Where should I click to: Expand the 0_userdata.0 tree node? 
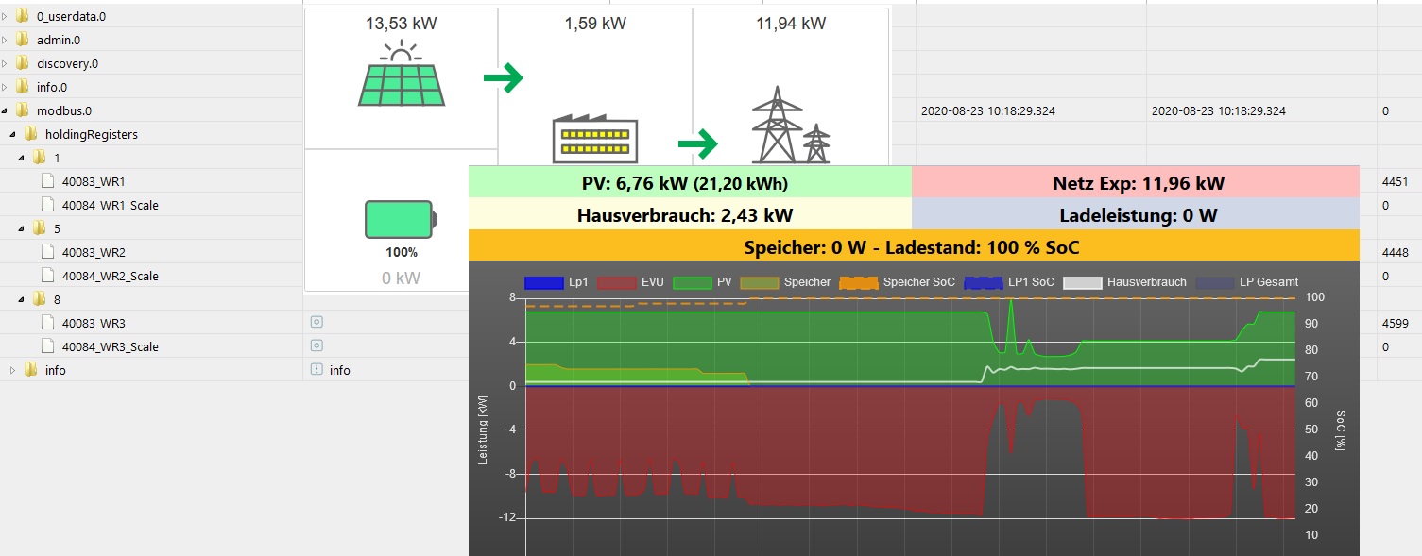pyautogui.click(x=5, y=16)
